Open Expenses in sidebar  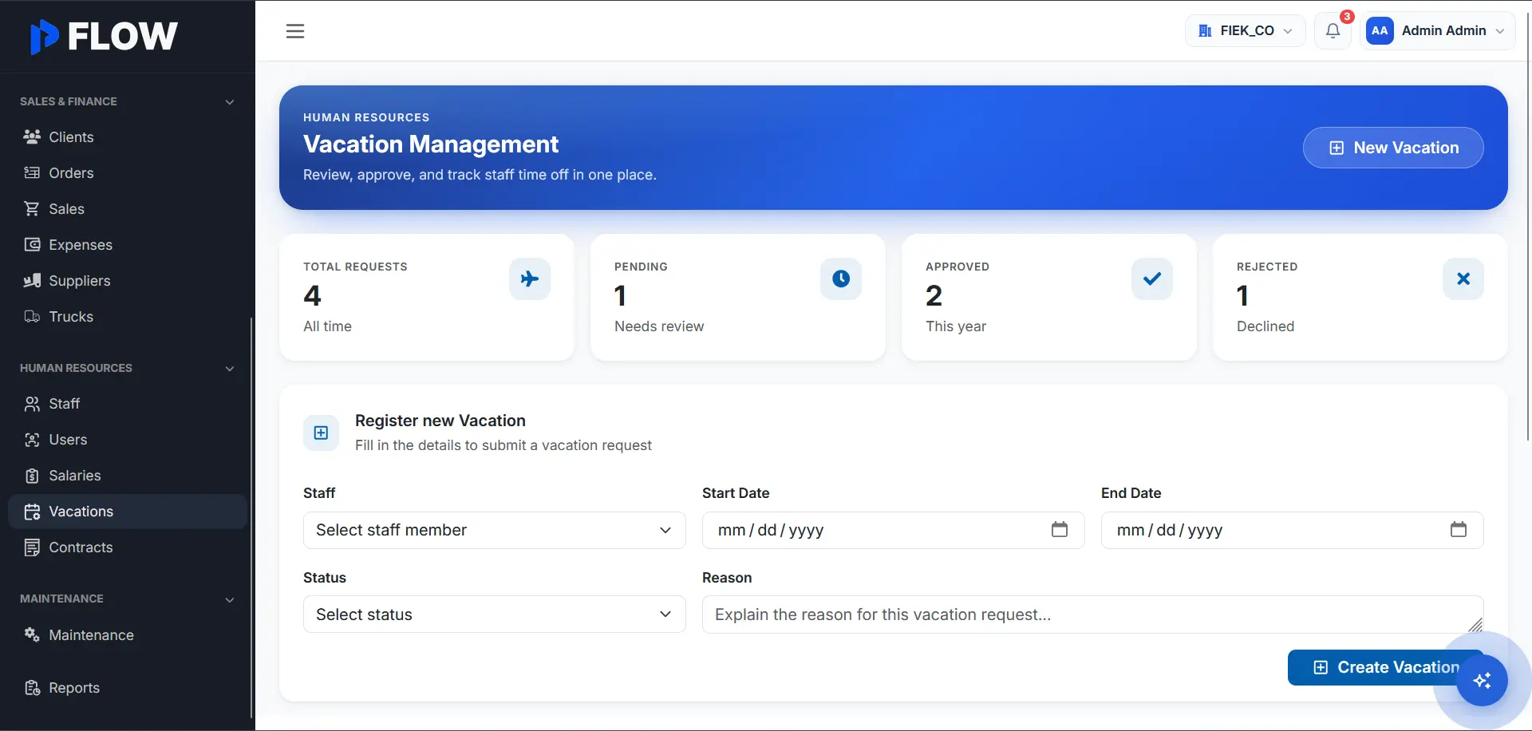(x=128, y=245)
